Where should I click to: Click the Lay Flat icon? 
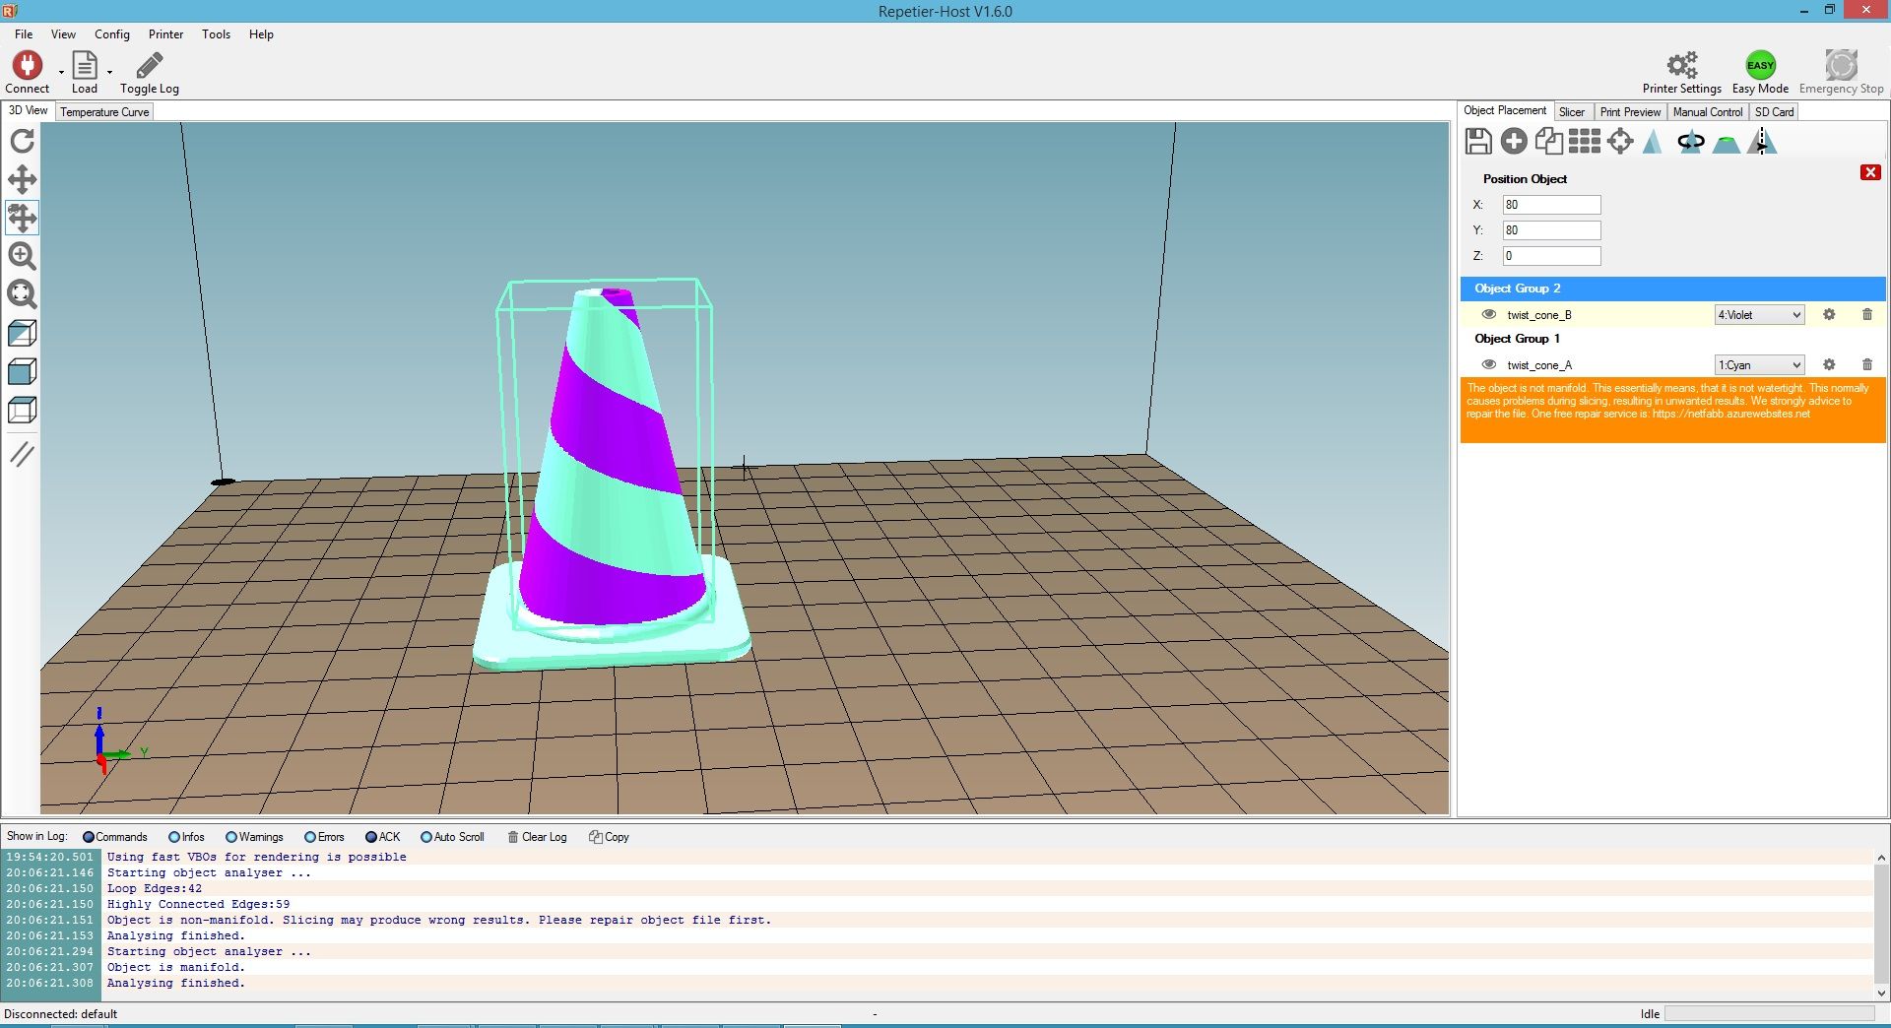pyautogui.click(x=1727, y=141)
